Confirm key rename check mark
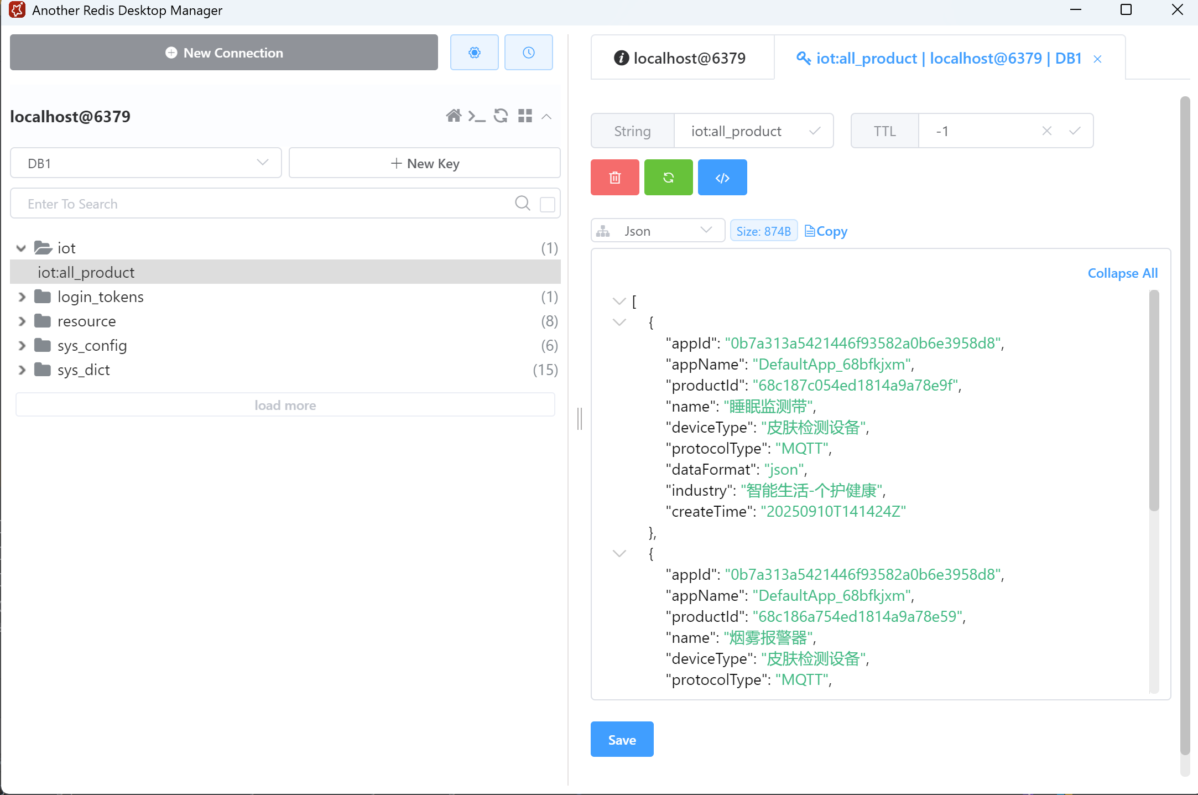Viewport: 1198px width, 795px height. coord(814,131)
